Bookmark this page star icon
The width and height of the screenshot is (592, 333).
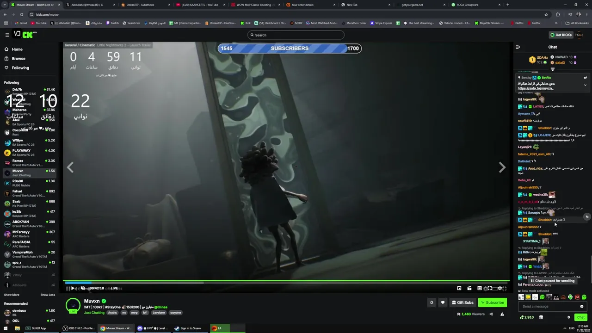point(546,14)
